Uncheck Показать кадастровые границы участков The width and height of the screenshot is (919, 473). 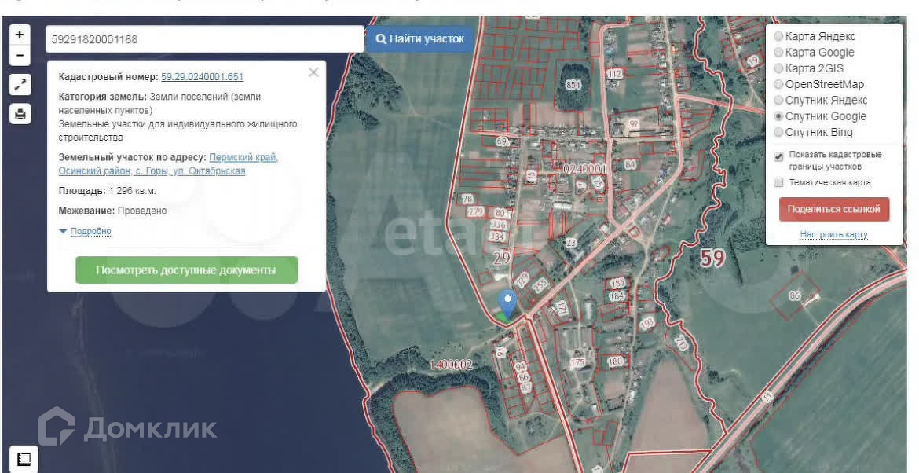pos(778,156)
